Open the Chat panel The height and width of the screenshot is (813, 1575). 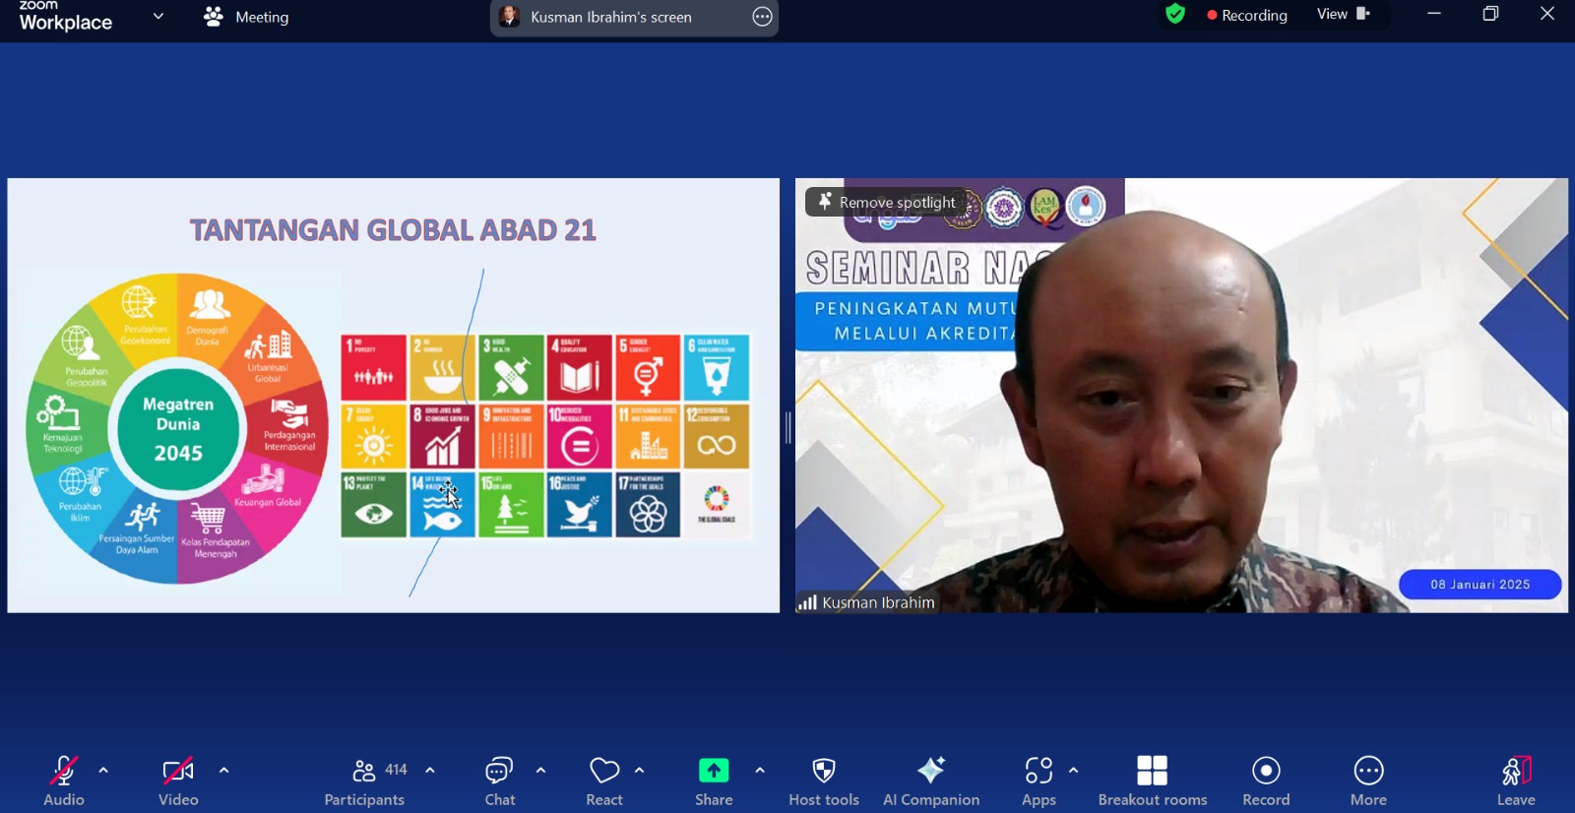click(x=500, y=781)
